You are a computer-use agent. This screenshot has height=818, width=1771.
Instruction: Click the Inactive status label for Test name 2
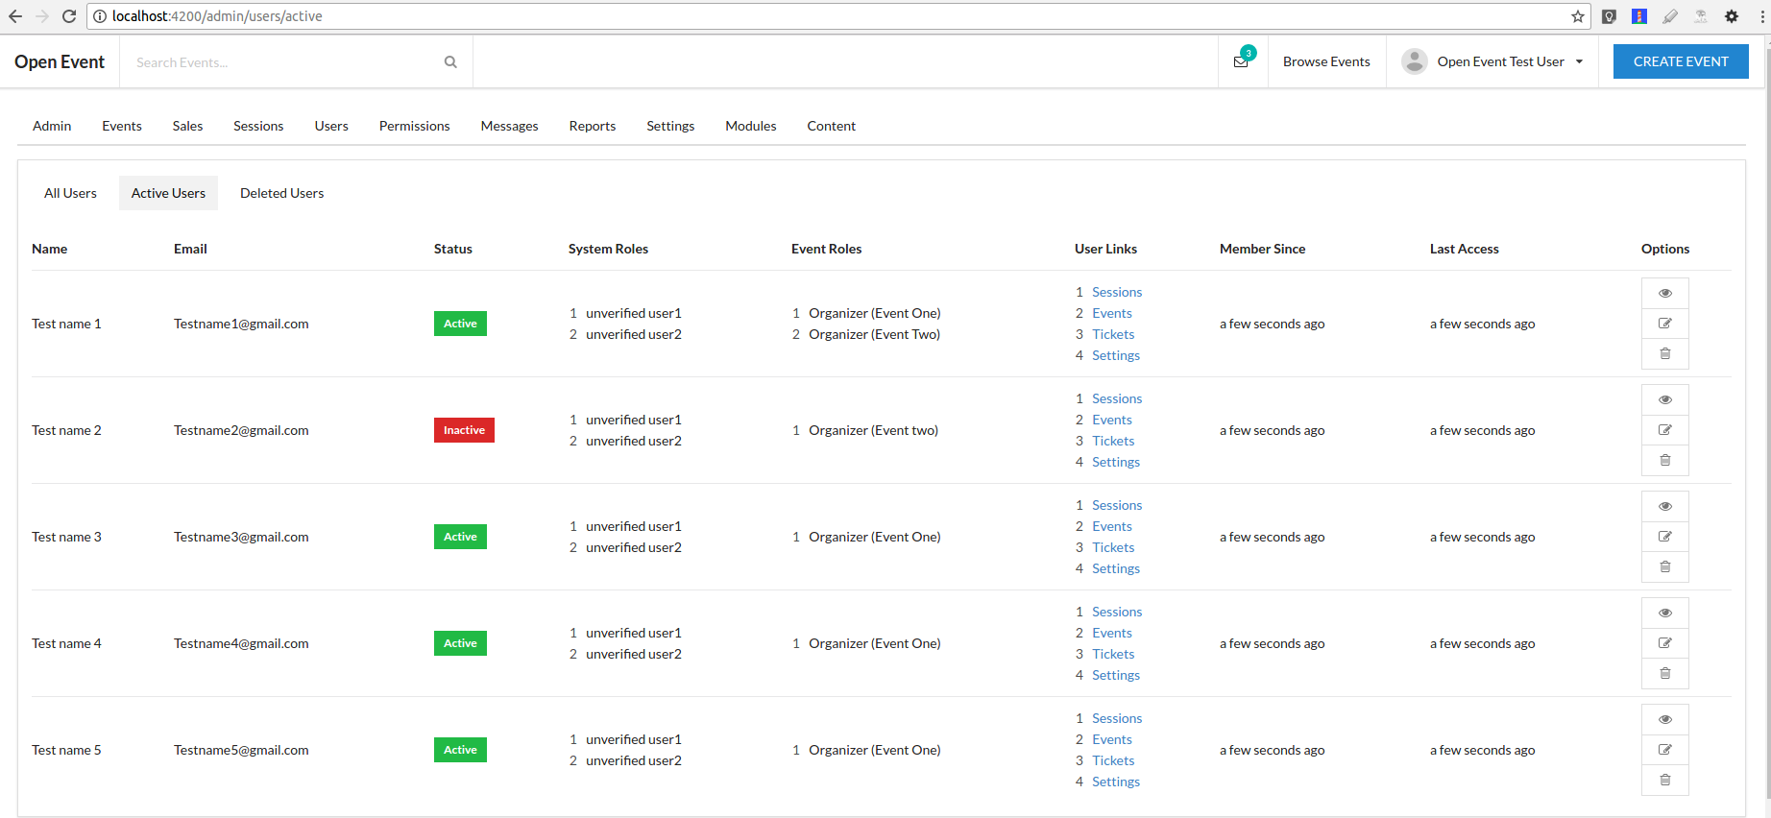coord(464,430)
